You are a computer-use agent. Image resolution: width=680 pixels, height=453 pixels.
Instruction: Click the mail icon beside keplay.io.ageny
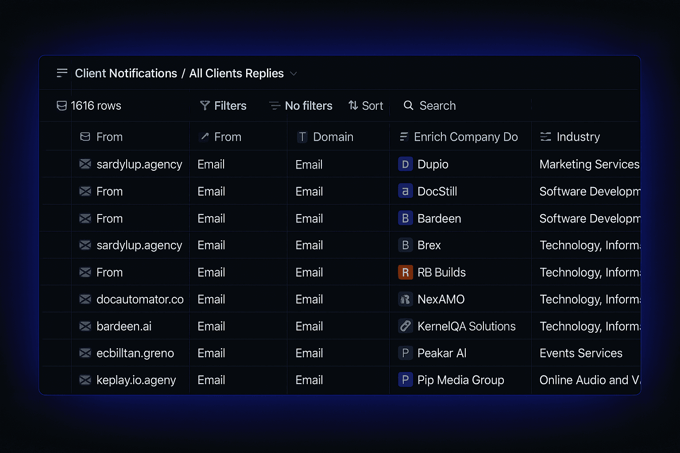85,380
